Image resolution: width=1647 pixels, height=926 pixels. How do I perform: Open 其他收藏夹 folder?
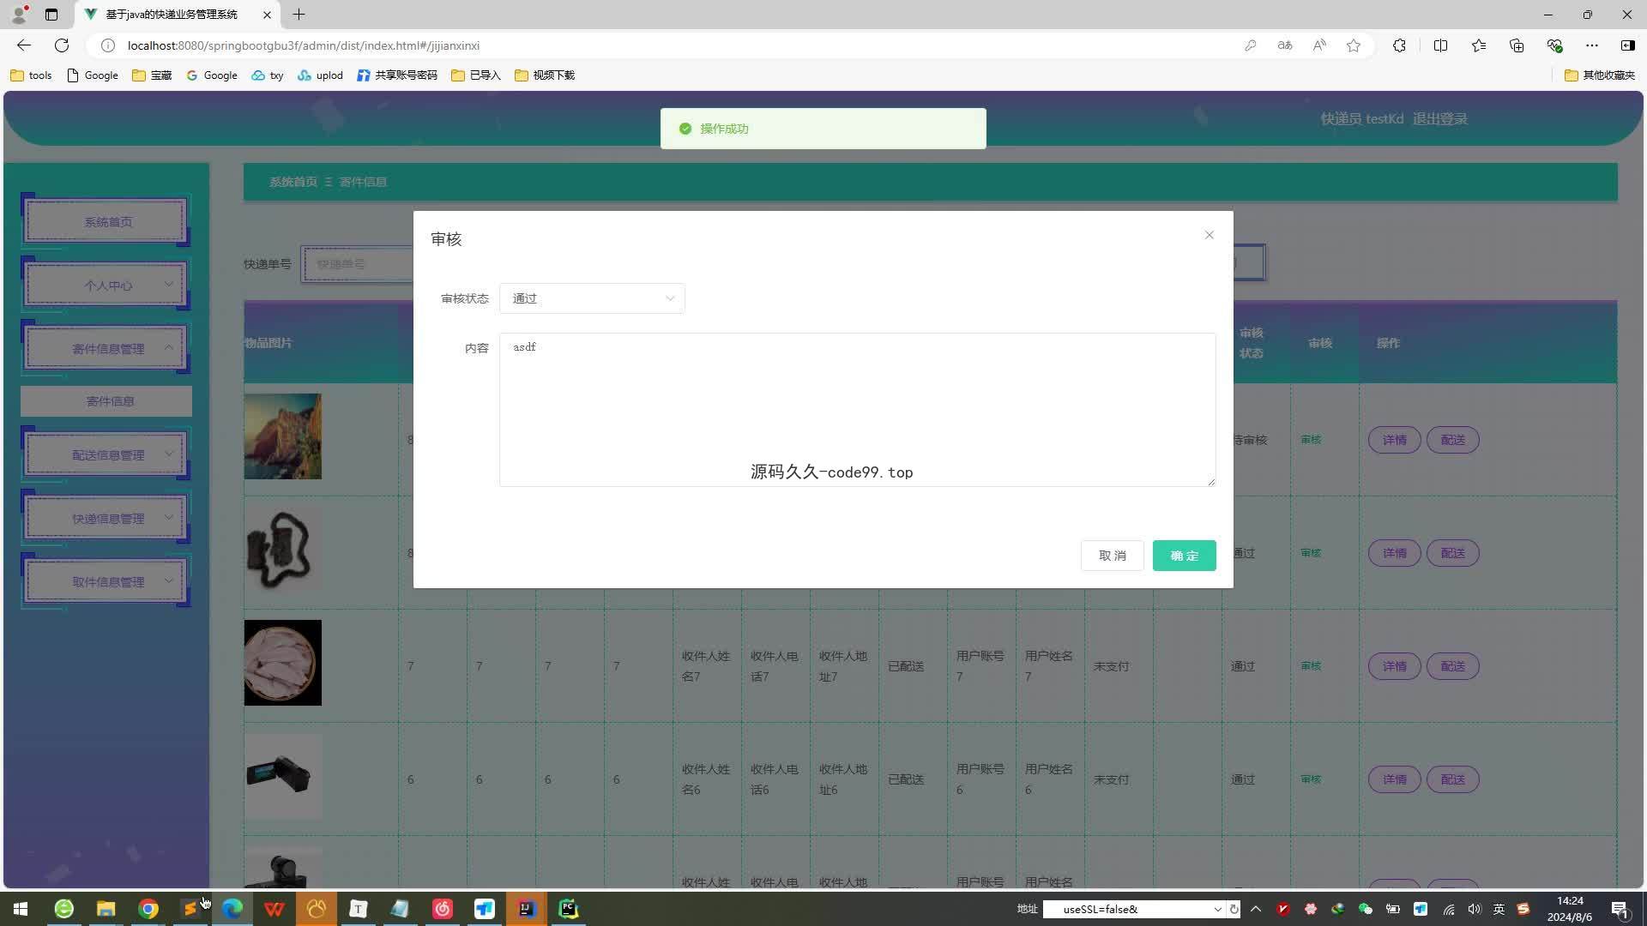(x=1600, y=75)
